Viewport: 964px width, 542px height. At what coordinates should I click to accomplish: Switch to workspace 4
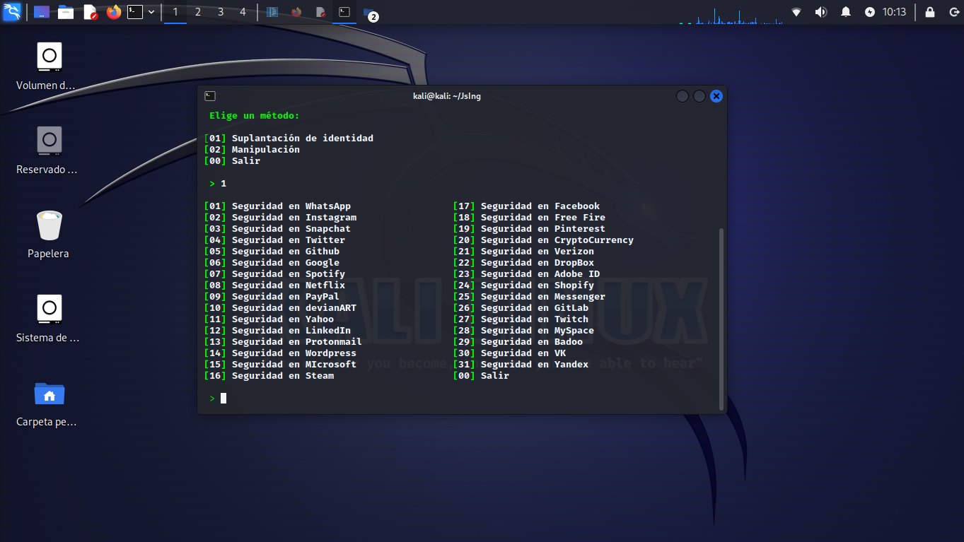pos(243,12)
